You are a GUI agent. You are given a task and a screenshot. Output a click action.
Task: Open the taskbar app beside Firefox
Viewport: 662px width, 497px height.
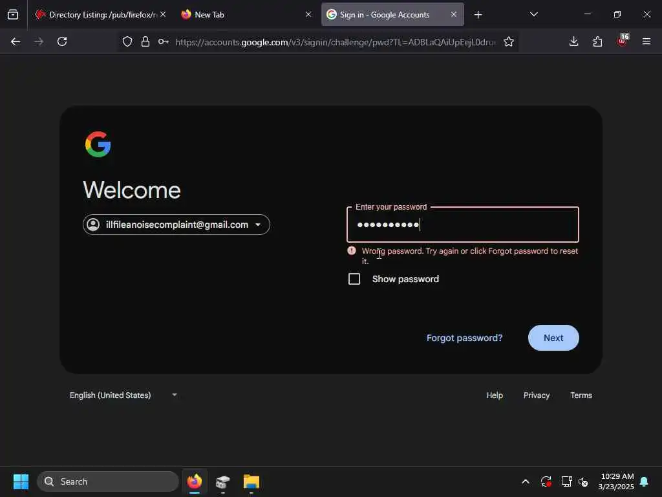[223, 481]
